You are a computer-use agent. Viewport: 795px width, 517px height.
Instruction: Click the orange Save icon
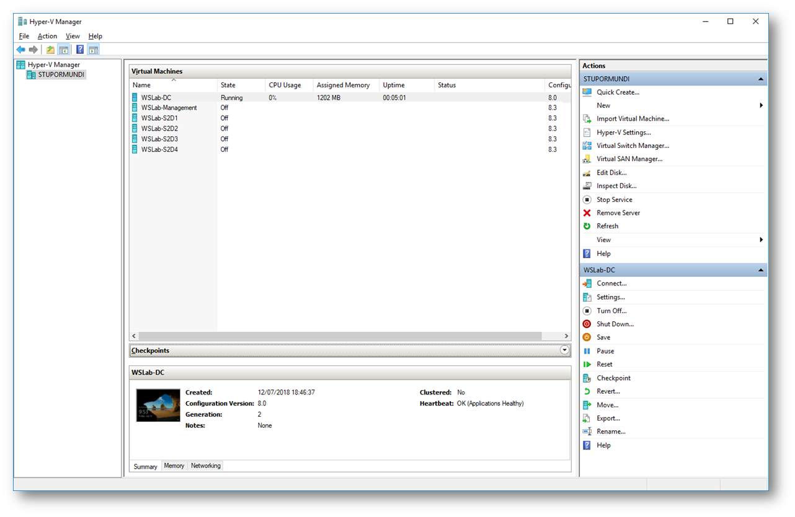tap(587, 337)
